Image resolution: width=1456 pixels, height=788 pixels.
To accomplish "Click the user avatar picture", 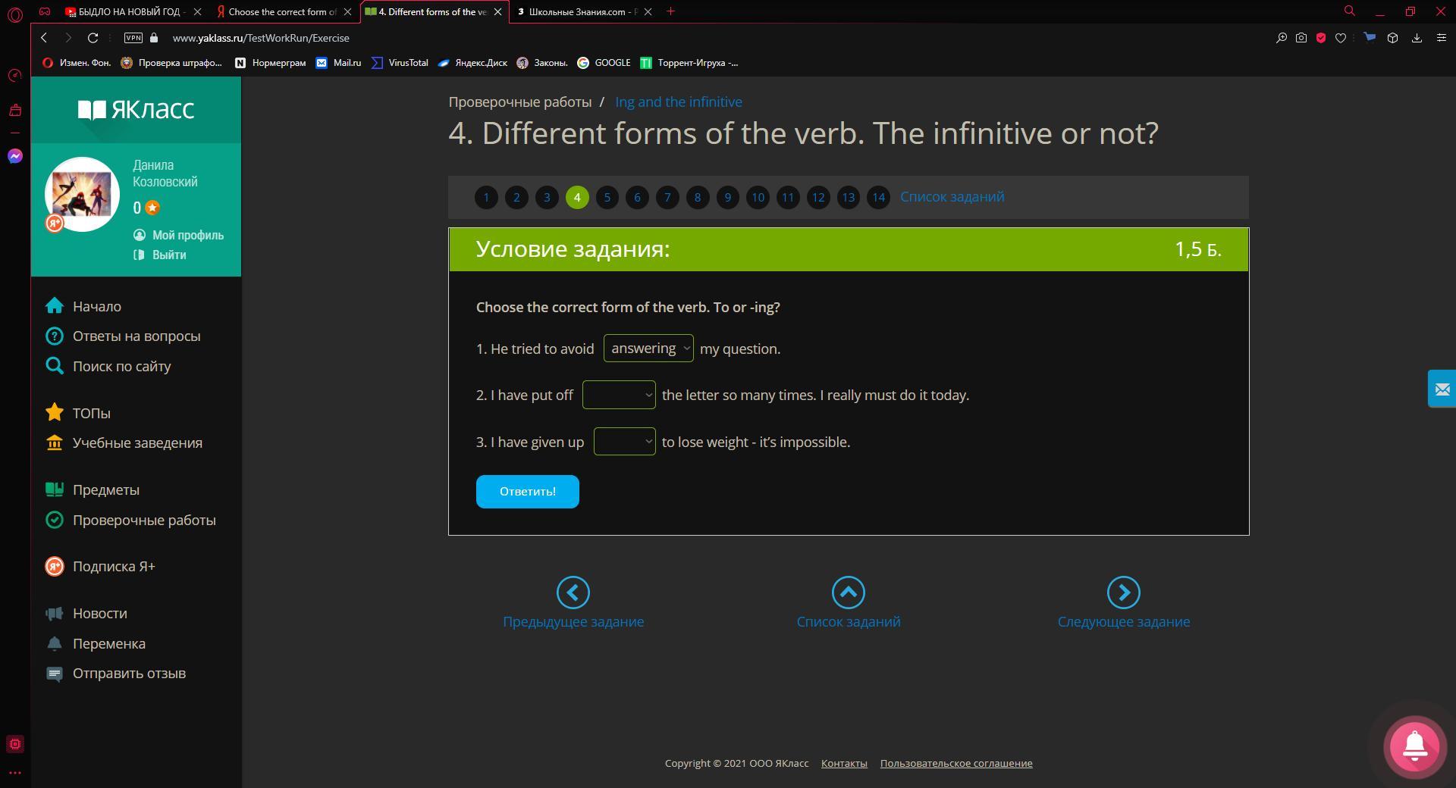I will 82,194.
